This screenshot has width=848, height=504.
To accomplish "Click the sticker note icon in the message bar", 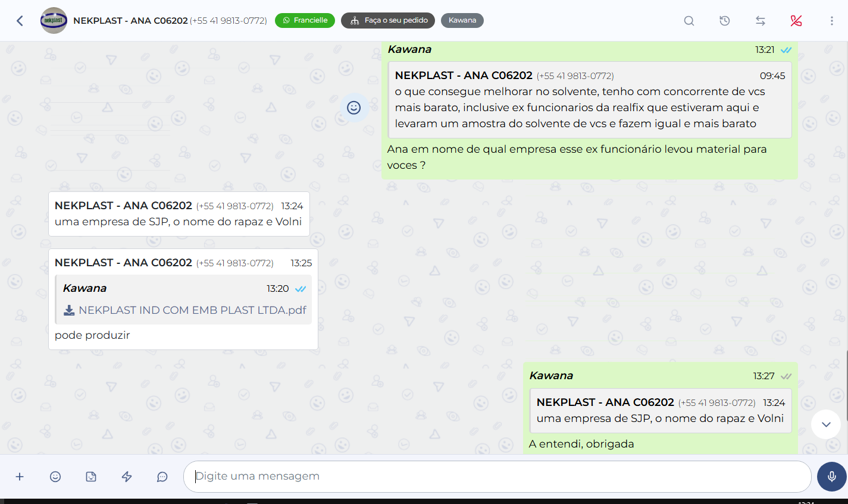I will (91, 477).
